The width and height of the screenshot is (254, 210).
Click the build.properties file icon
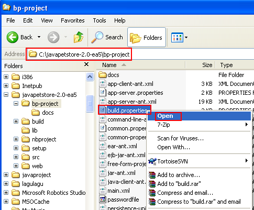103,110
